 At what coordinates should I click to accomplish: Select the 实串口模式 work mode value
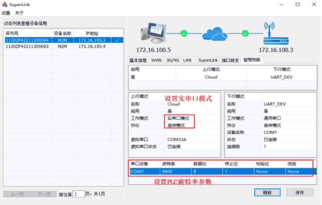[x=178, y=118]
